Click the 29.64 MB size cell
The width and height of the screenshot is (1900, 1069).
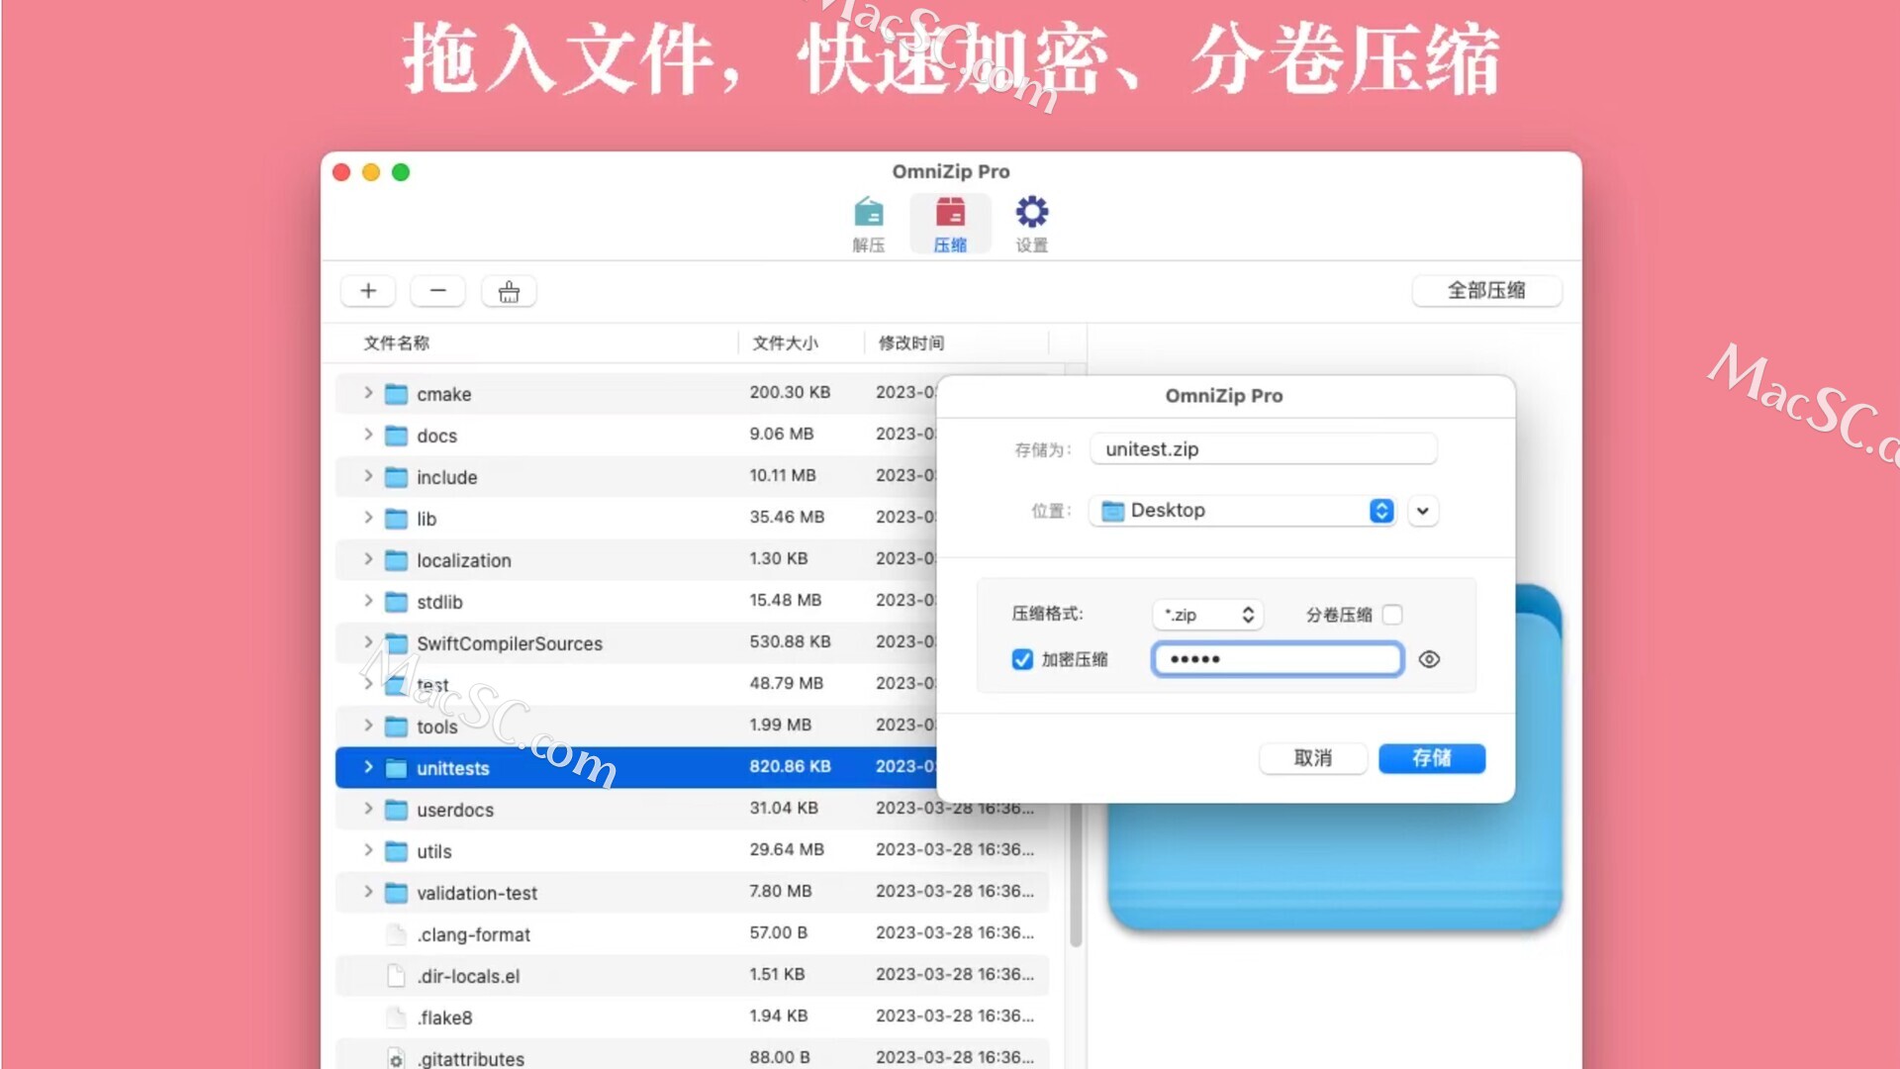click(x=787, y=849)
